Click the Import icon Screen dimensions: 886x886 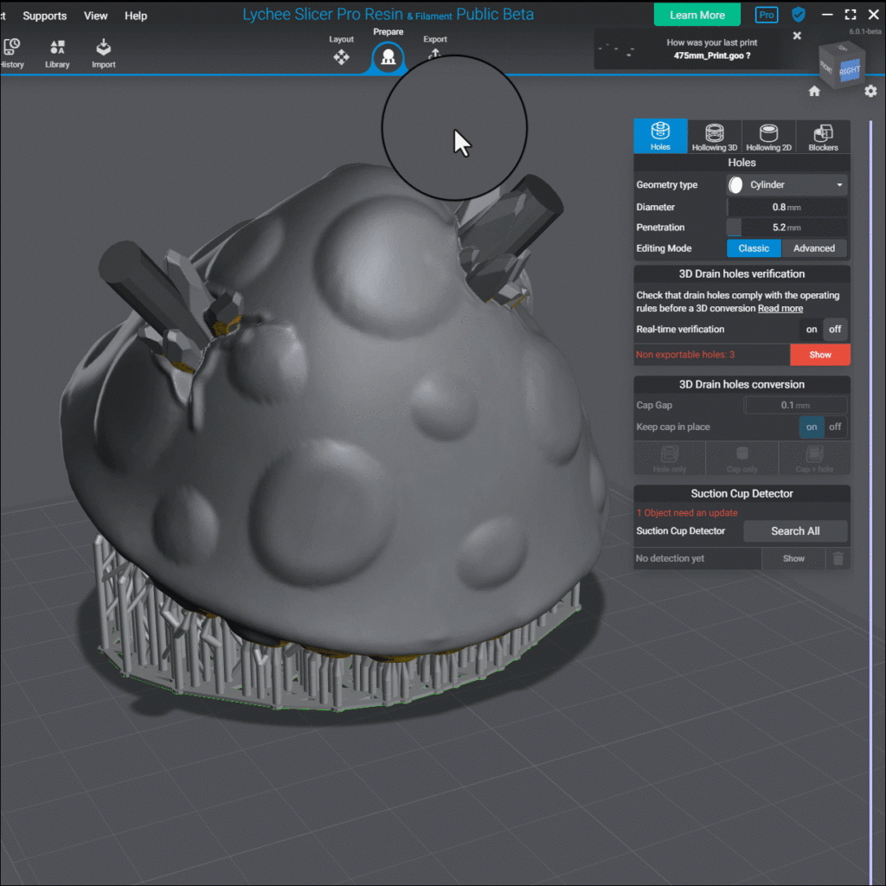click(x=103, y=54)
